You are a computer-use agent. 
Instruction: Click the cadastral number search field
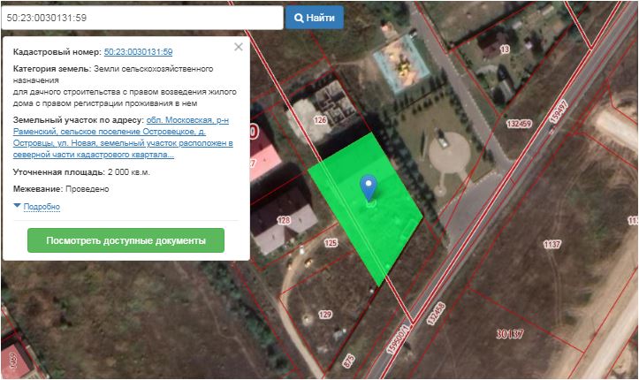point(141,18)
